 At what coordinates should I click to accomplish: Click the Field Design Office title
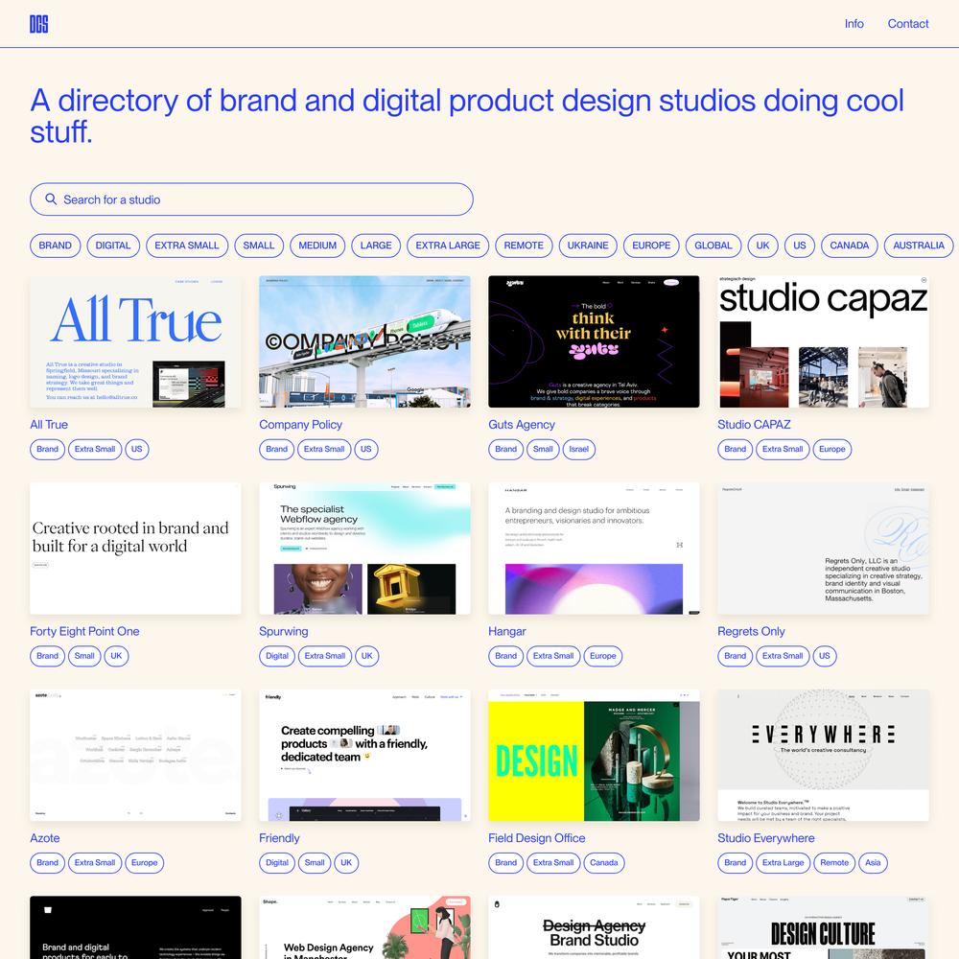pyautogui.click(x=536, y=838)
